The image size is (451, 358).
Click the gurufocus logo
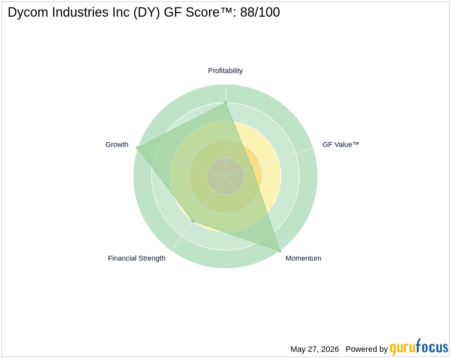coord(419,347)
